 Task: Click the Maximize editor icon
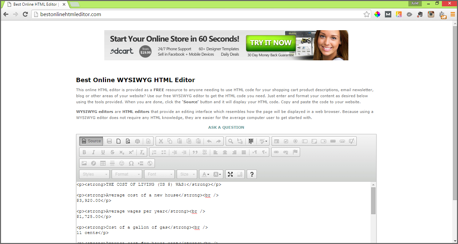[x=230, y=174]
